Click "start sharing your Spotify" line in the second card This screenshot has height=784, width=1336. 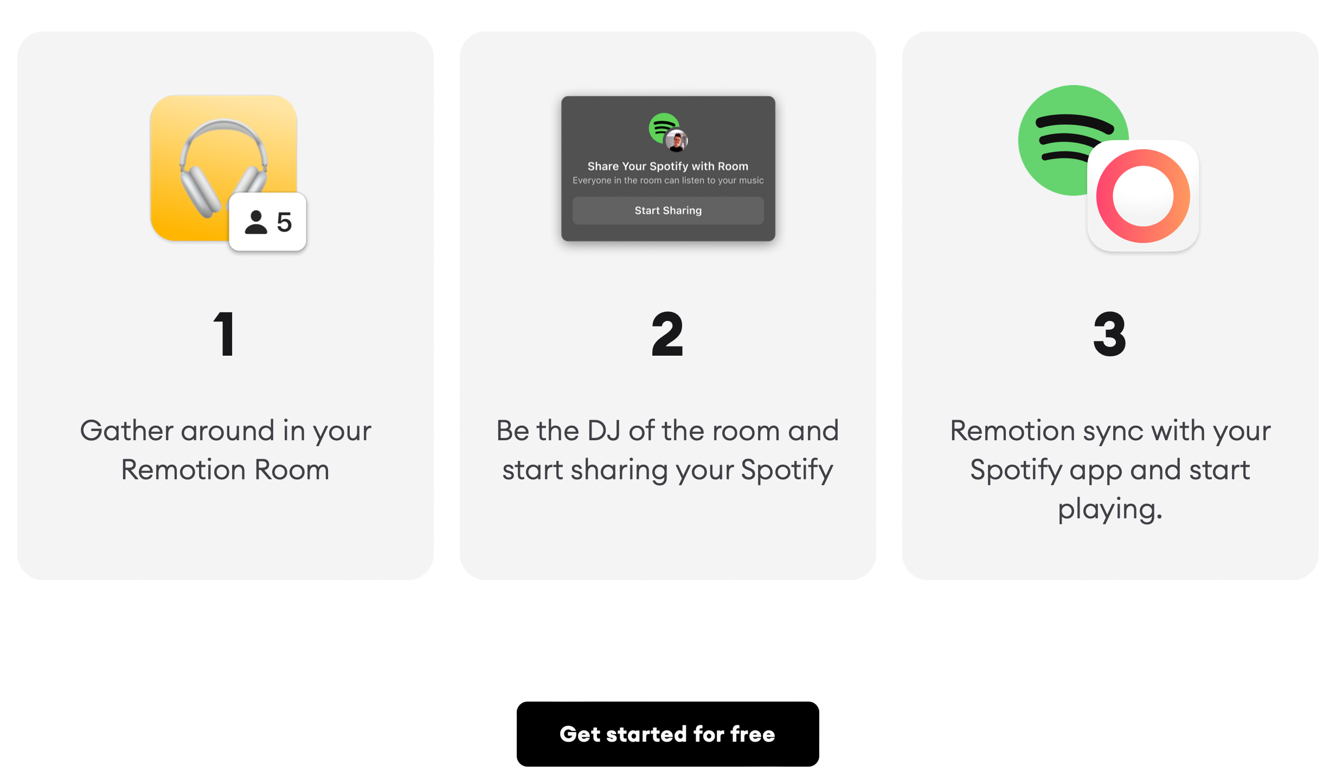pyautogui.click(x=667, y=470)
